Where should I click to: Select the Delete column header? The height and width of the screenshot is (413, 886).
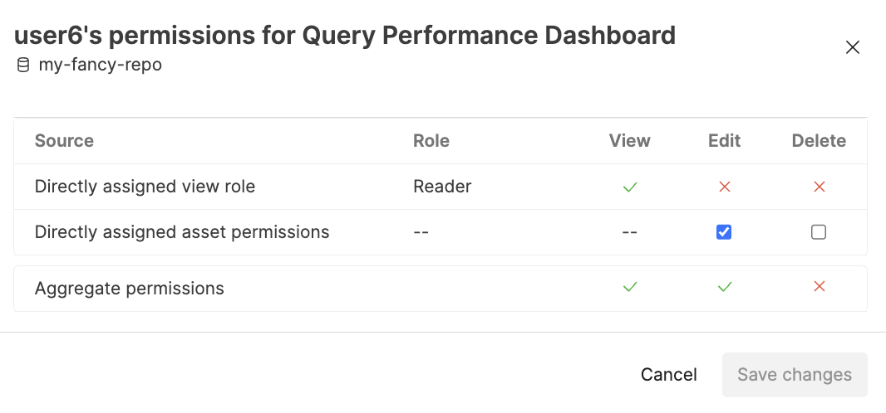pos(819,141)
